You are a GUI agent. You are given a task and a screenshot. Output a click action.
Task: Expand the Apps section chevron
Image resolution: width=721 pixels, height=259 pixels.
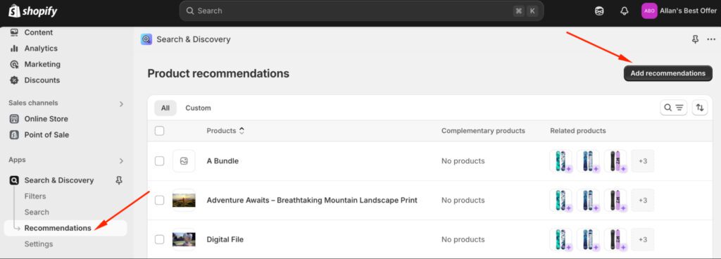pyautogui.click(x=121, y=160)
